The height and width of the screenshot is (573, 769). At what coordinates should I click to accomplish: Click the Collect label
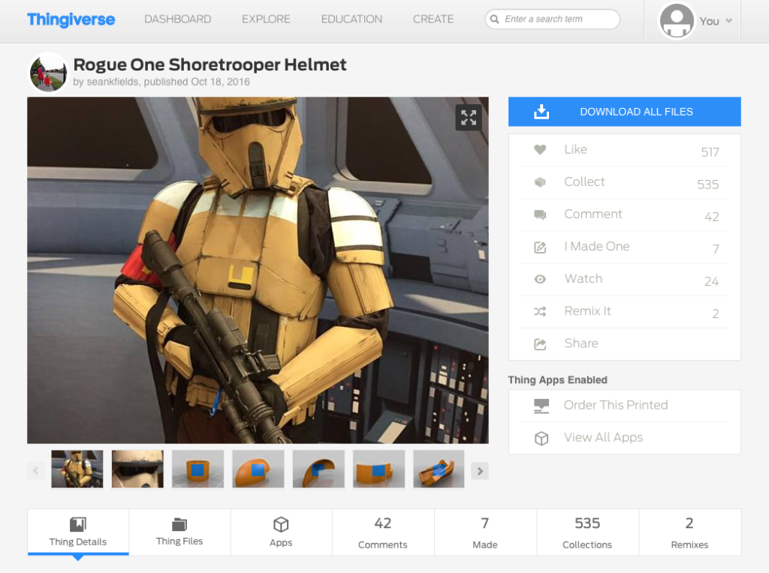(584, 181)
